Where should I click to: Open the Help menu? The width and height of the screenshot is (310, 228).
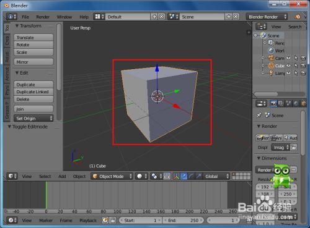click(x=84, y=17)
